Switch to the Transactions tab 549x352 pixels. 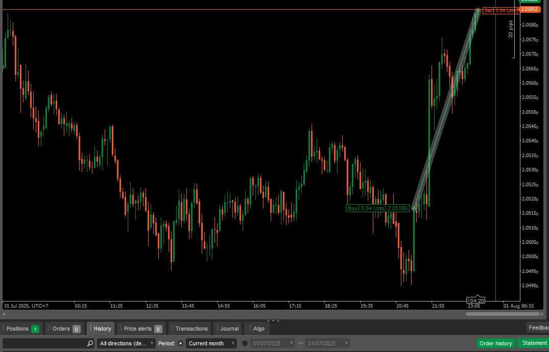tap(190, 329)
